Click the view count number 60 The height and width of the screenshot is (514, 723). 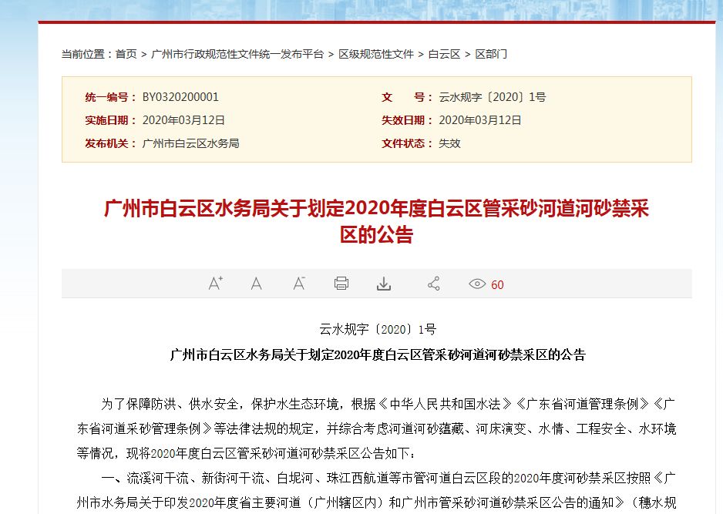tap(497, 284)
